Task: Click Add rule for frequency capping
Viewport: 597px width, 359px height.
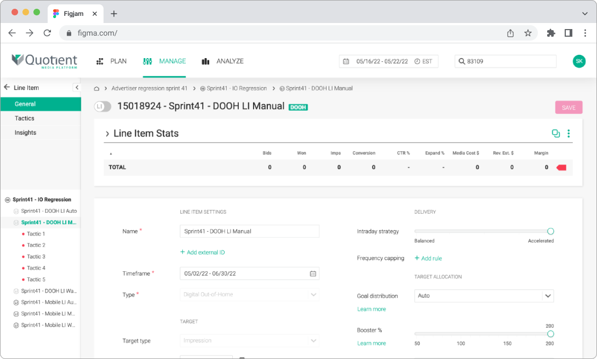Action: point(428,258)
